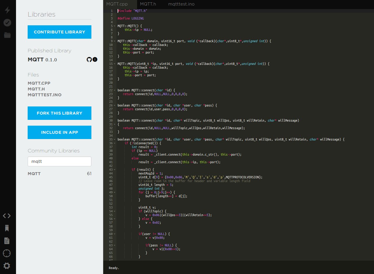This screenshot has height=274, width=374.
Task: Collapse the fold arrow at line 9
Action: coord(115,41)
